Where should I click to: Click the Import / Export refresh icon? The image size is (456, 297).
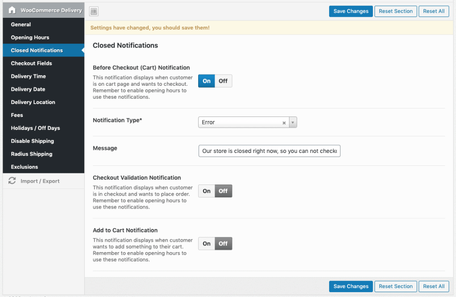pos(12,181)
